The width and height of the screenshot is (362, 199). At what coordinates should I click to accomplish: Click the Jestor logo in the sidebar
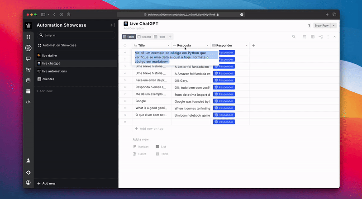[x=29, y=25]
